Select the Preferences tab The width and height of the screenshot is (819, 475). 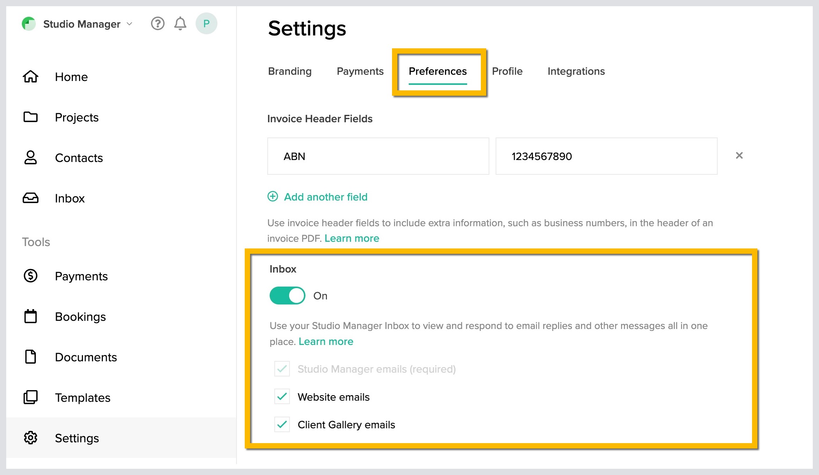click(x=438, y=71)
